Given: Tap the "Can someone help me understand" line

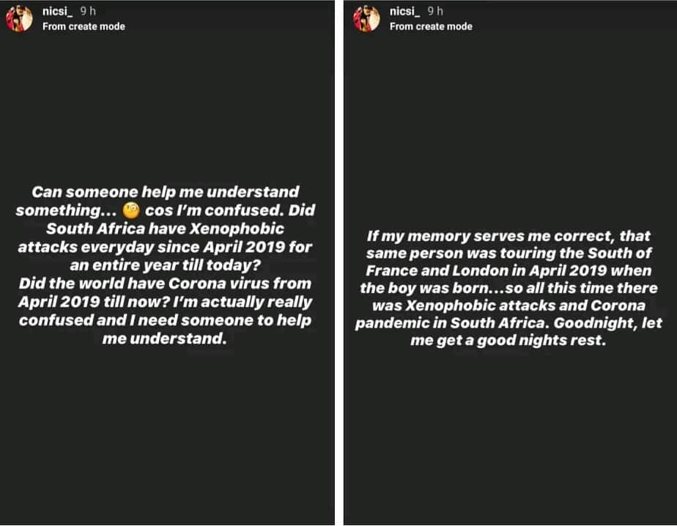Looking at the screenshot, I should coord(166,192).
